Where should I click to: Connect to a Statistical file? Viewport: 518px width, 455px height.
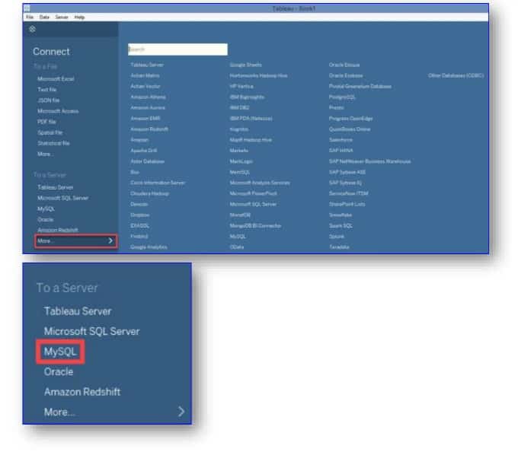[53, 143]
